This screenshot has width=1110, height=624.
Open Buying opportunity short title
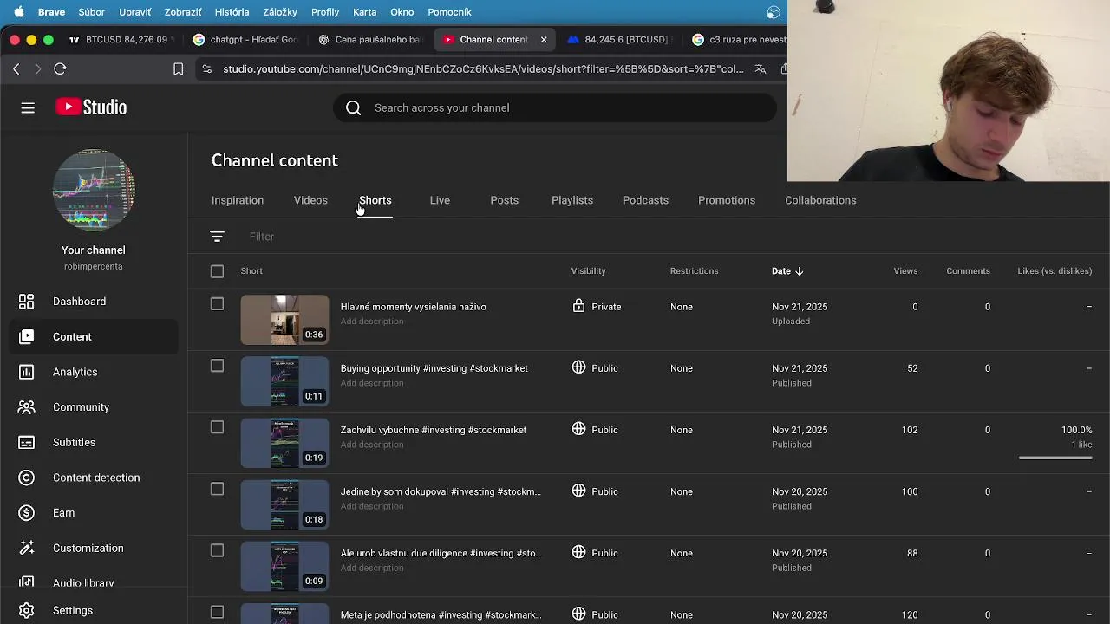click(434, 368)
